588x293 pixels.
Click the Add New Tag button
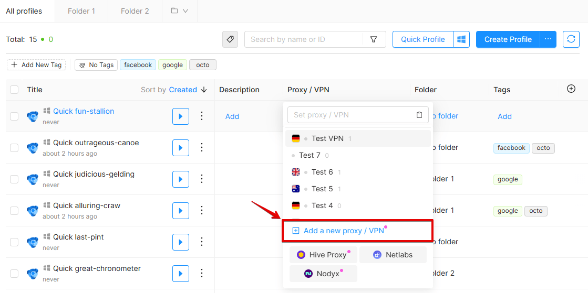point(36,65)
